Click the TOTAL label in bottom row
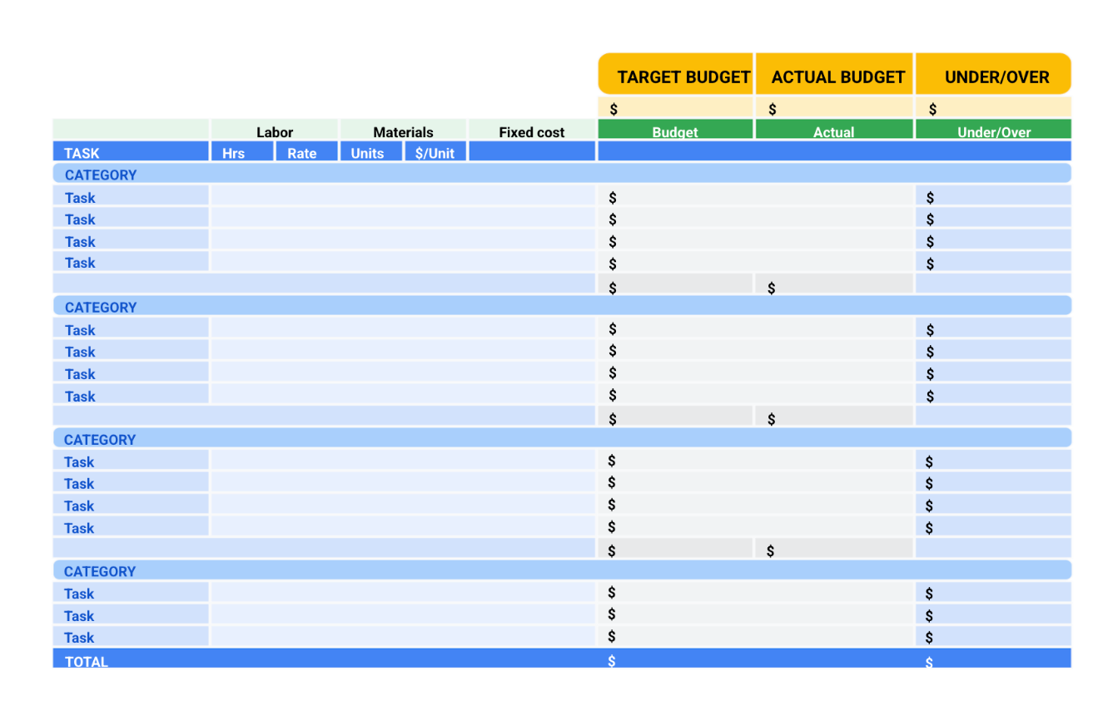Image resolution: width=1103 pixels, height=715 pixels. tap(87, 661)
